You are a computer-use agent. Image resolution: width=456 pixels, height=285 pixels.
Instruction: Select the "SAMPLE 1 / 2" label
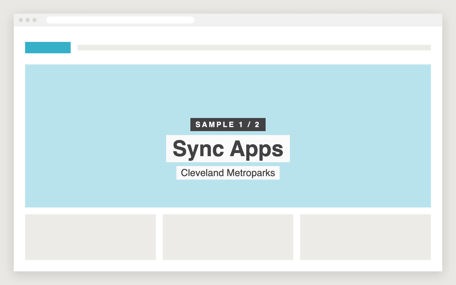coord(228,125)
